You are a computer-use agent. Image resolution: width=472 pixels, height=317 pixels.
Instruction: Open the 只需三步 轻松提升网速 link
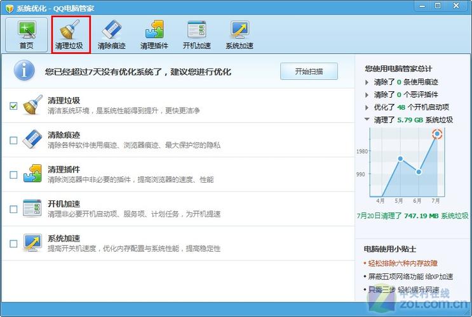coord(403,290)
